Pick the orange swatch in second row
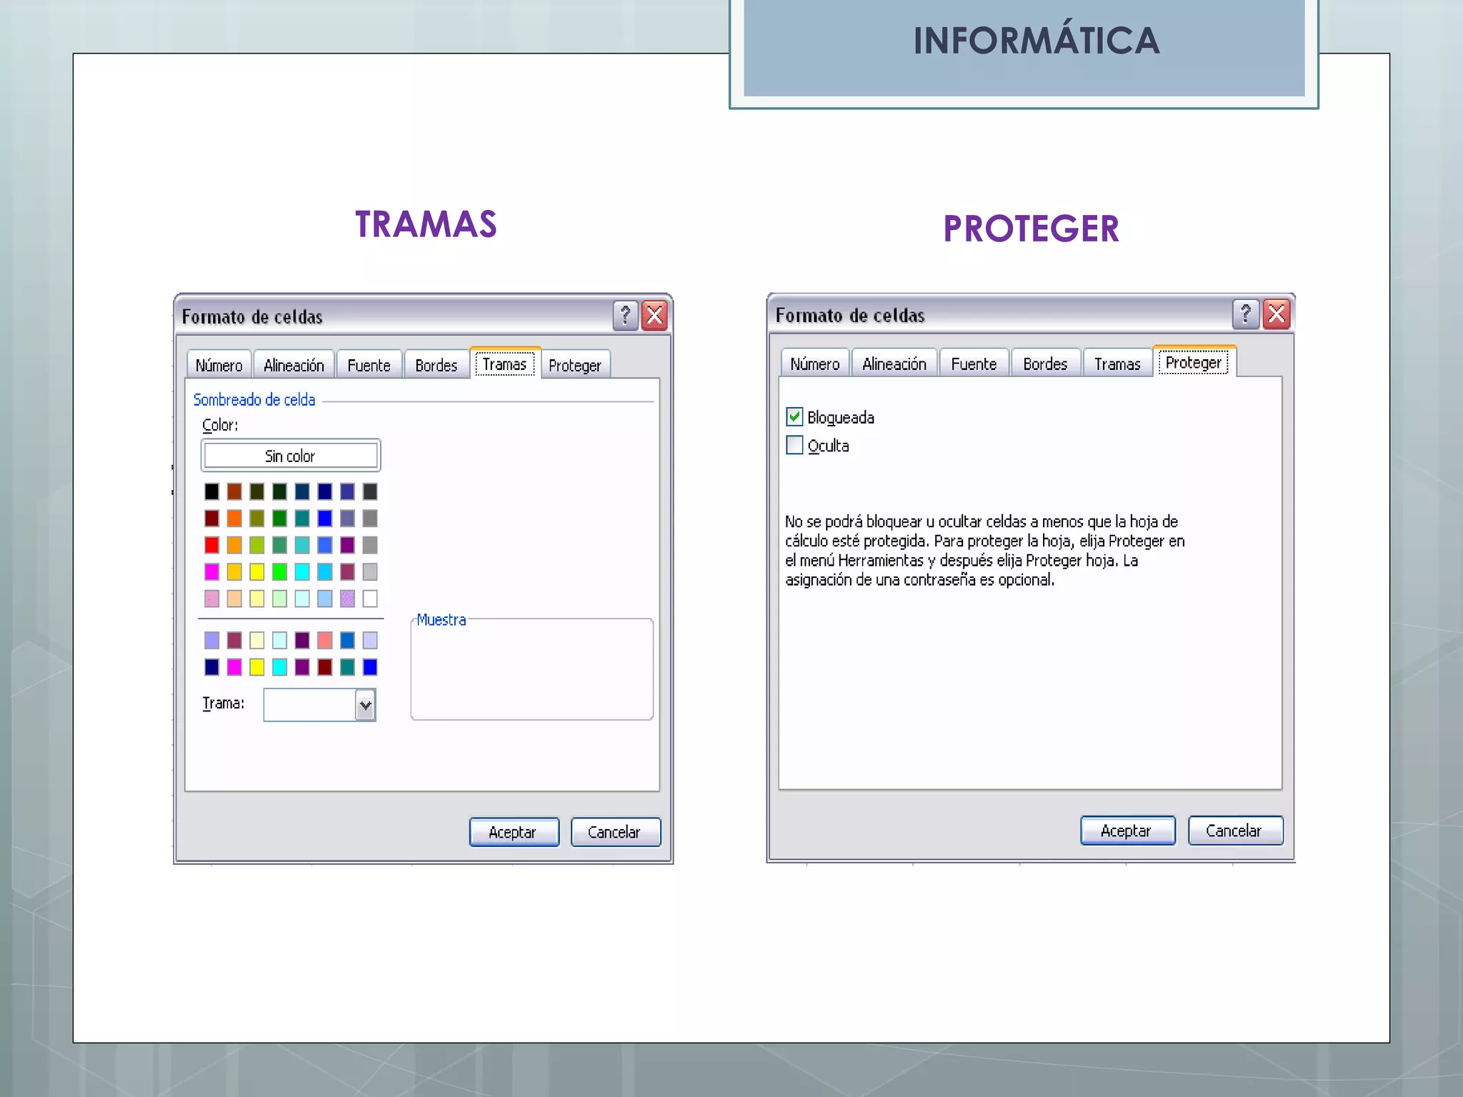This screenshot has width=1463, height=1097. (234, 519)
